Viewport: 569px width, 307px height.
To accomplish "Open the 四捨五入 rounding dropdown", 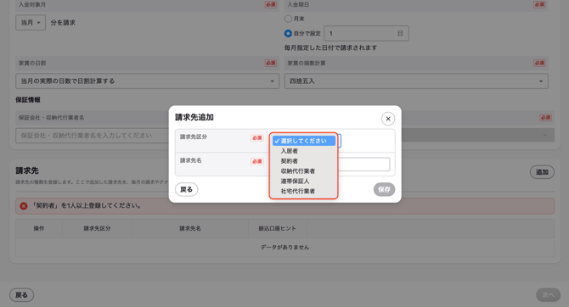I will click(x=416, y=81).
